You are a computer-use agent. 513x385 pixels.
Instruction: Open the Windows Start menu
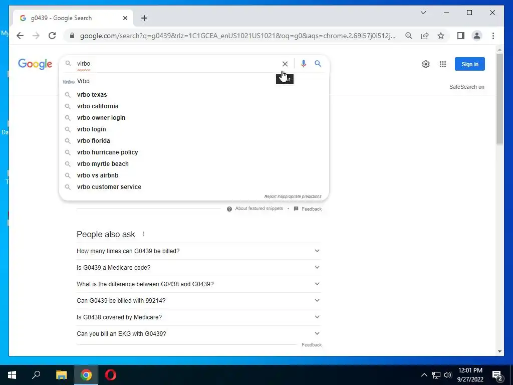tap(12, 375)
